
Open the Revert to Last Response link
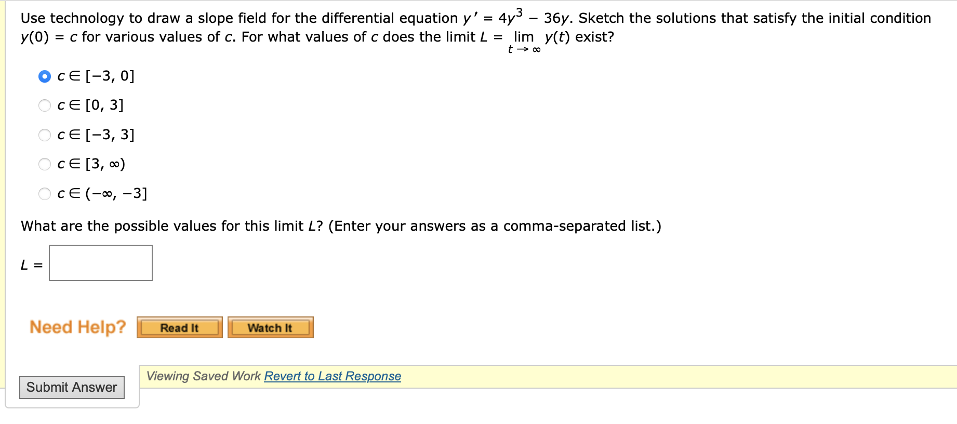pos(332,376)
